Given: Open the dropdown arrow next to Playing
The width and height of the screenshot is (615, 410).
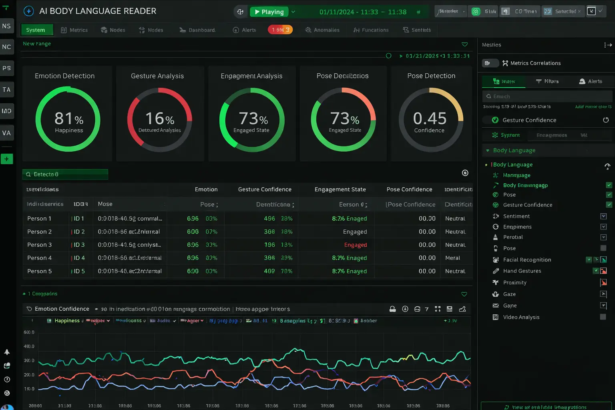Looking at the screenshot, I should [x=293, y=12].
